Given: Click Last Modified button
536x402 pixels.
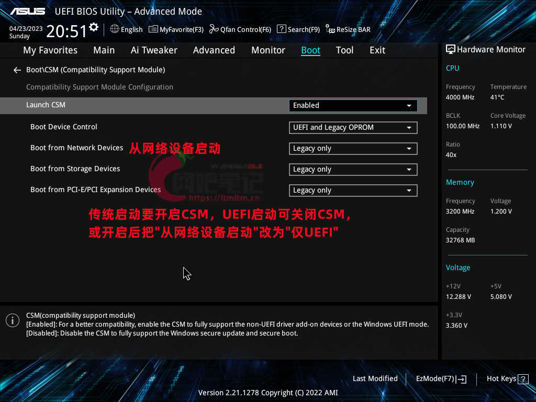Looking at the screenshot, I should pyautogui.click(x=375, y=379).
